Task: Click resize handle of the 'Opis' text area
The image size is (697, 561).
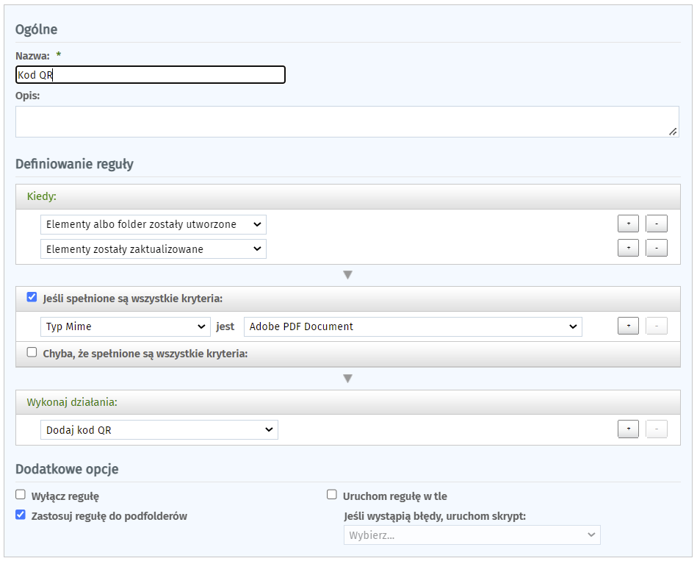Action: [673, 132]
